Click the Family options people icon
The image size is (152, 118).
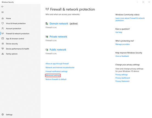point(3,54)
